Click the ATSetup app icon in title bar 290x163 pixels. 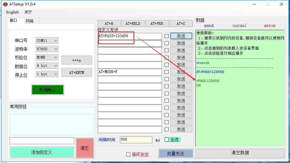tap(5, 4)
